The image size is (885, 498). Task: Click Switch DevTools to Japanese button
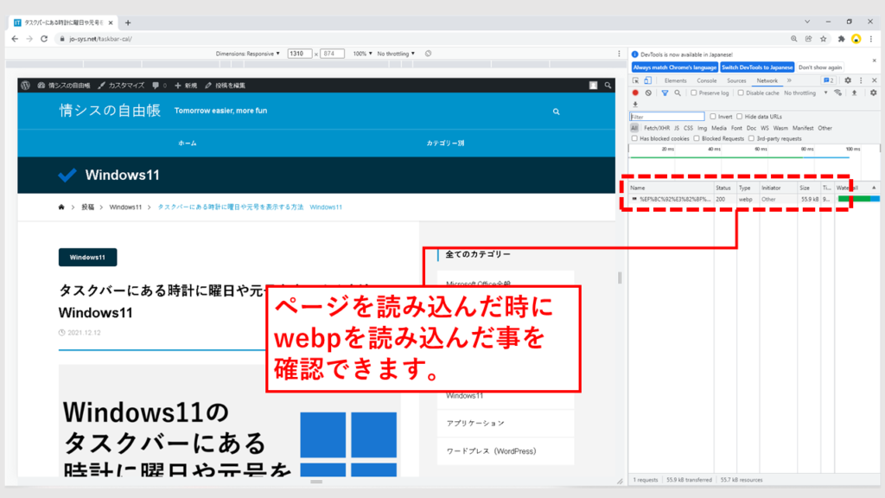(757, 67)
